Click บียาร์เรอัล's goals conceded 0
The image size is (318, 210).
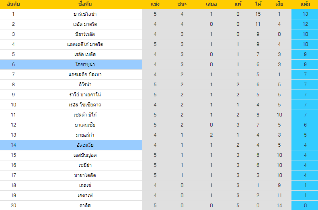tap(279, 34)
